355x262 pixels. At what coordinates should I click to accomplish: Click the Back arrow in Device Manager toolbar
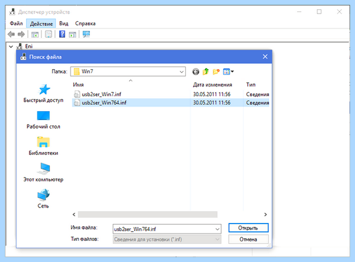[11, 34]
